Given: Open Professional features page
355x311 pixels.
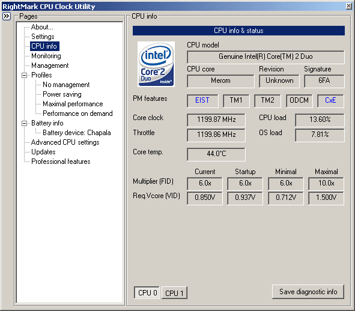Looking at the screenshot, I should click(61, 162).
